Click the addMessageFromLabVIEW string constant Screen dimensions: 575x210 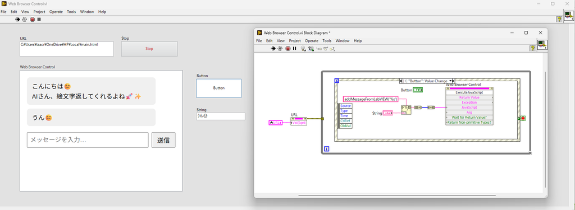[x=371, y=99]
